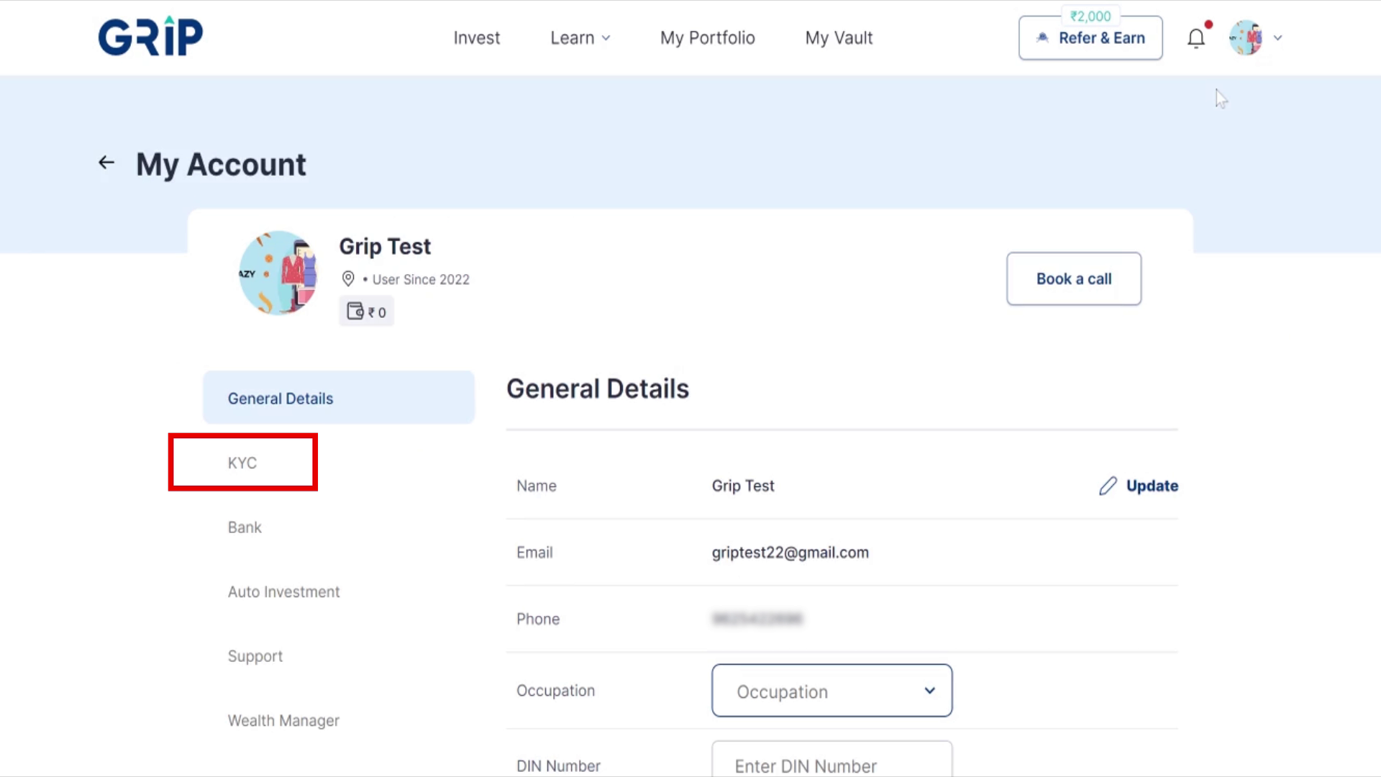The height and width of the screenshot is (777, 1381).
Task: Go to the Support section
Action: [x=255, y=656]
